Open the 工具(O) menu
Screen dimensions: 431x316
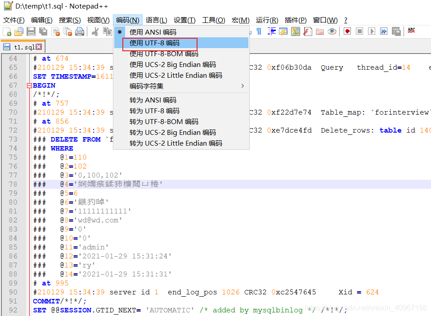214,20
